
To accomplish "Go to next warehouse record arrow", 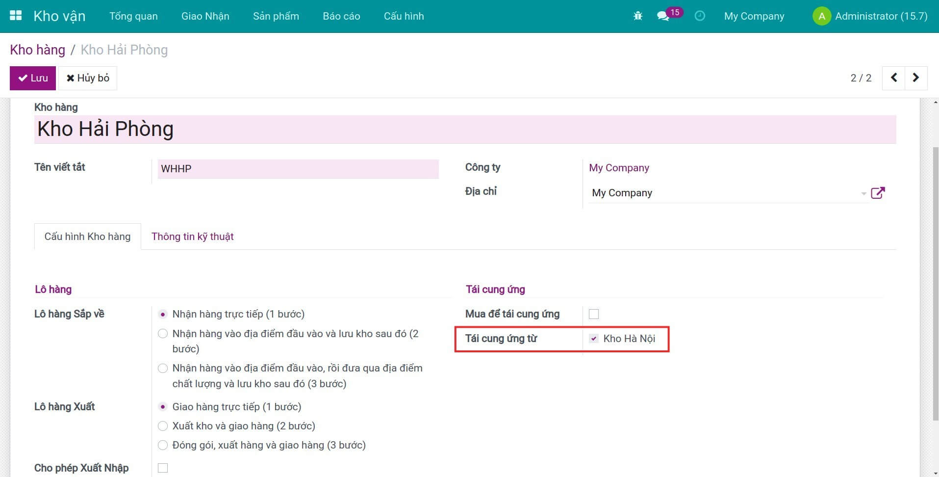I will [915, 78].
